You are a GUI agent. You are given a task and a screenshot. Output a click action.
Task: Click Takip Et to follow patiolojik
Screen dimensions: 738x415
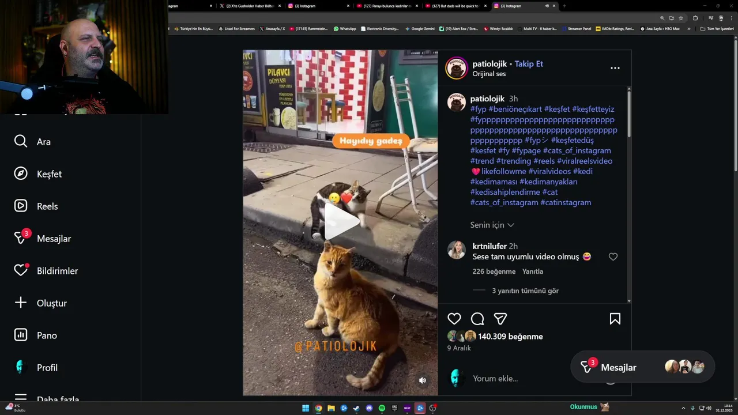[529, 64]
